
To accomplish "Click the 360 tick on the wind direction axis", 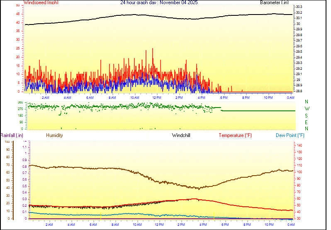I will (20, 102).
